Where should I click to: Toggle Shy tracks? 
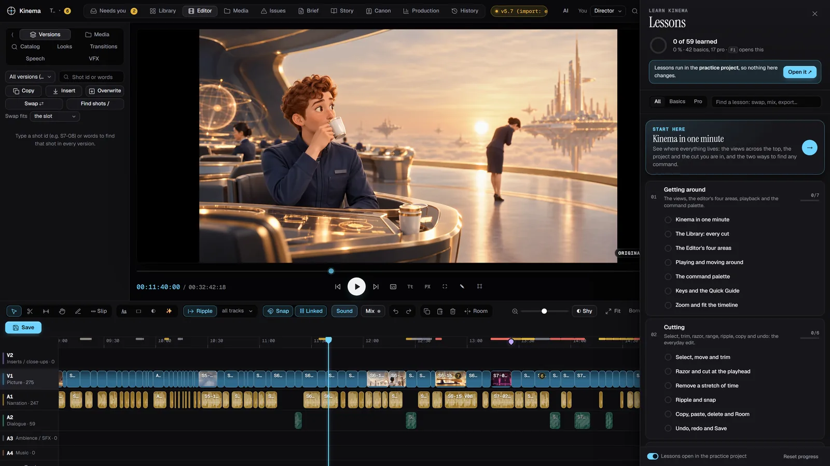pyautogui.click(x=585, y=311)
